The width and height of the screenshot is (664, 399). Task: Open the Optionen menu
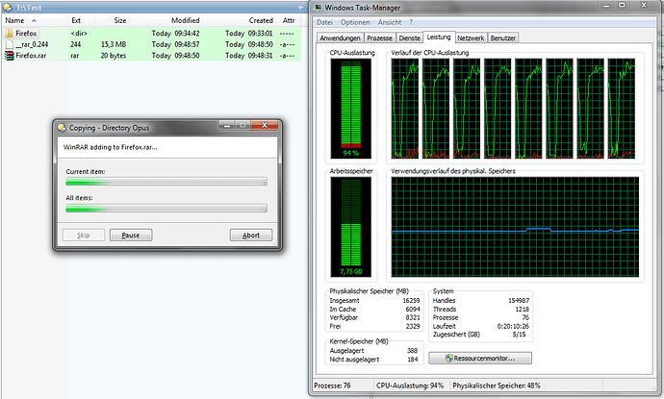[355, 22]
